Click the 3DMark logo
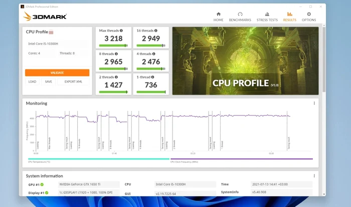Image resolution: width=351 pixels, height=207 pixels. click(45, 16)
